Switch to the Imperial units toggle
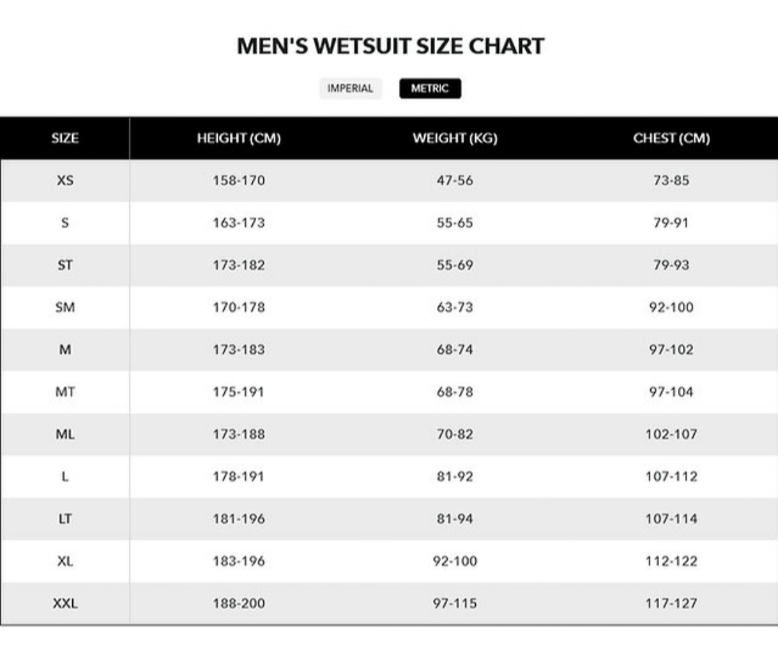Image resolution: width=778 pixels, height=647 pixels. point(350,89)
